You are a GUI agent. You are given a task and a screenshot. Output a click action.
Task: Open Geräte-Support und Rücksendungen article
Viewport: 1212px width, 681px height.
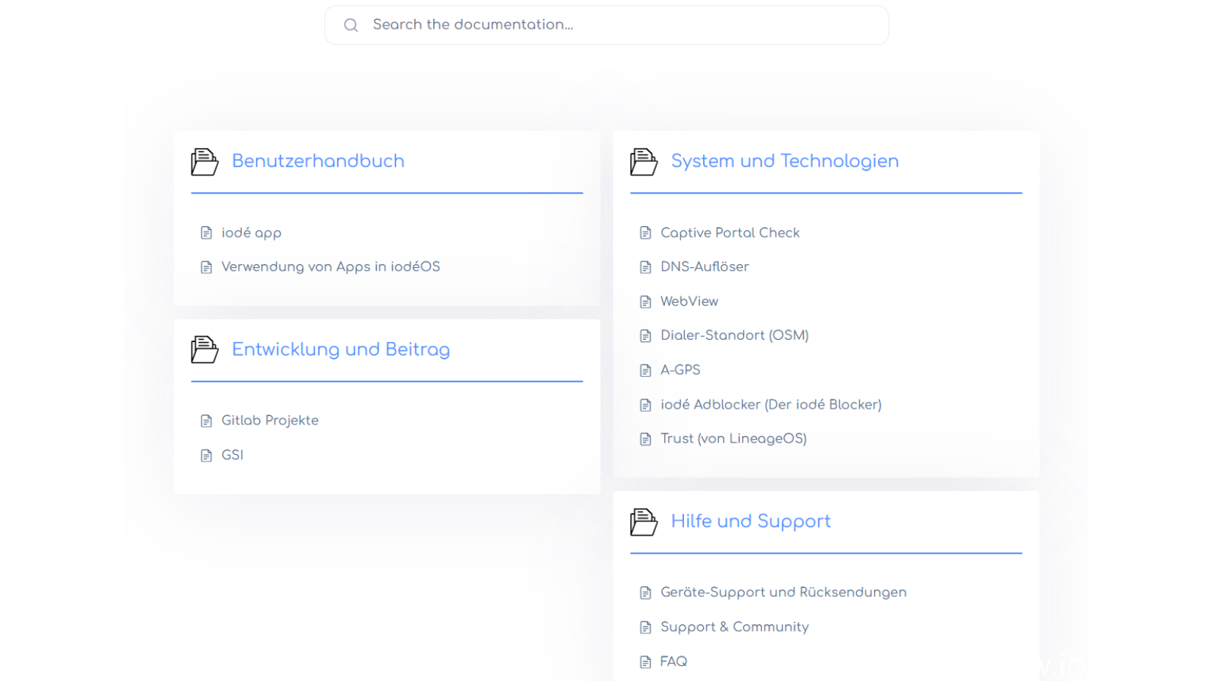(783, 592)
